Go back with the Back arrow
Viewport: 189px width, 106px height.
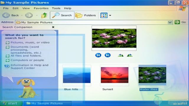[x=6, y=15]
